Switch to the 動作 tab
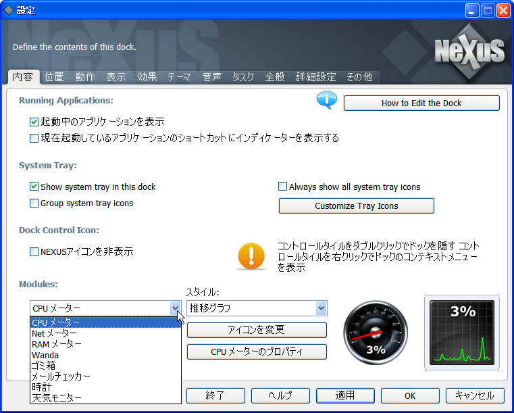Image resolution: width=514 pixels, height=413 pixels. click(85, 77)
